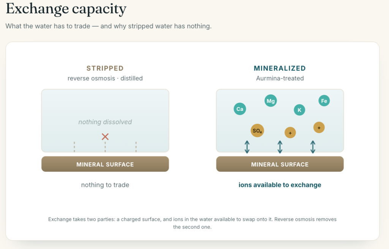This screenshot has width=389, height=249.
Task: Click the K ion circle
Action: pyautogui.click(x=299, y=110)
